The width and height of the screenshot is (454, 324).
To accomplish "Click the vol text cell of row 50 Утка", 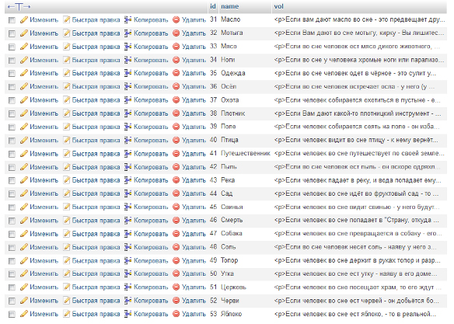I will coord(359,273).
